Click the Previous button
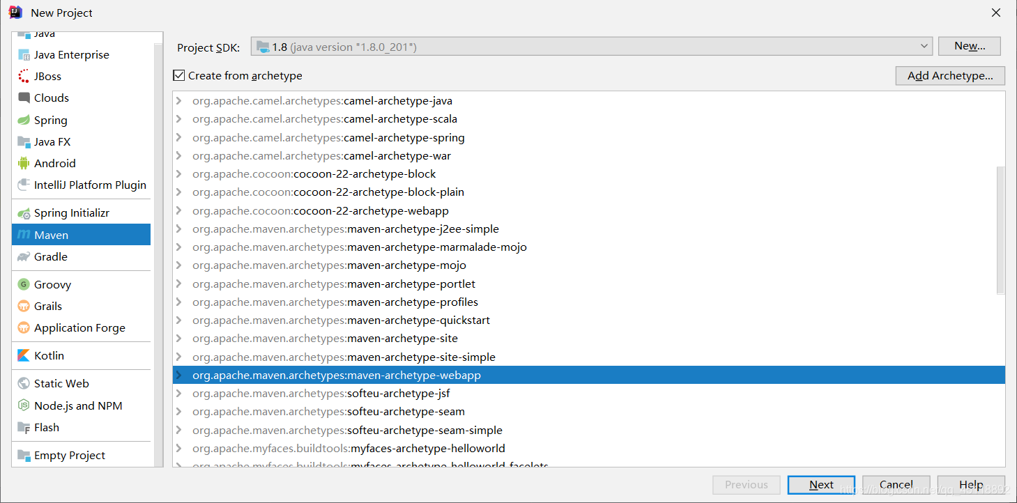The width and height of the screenshot is (1017, 503). [747, 485]
